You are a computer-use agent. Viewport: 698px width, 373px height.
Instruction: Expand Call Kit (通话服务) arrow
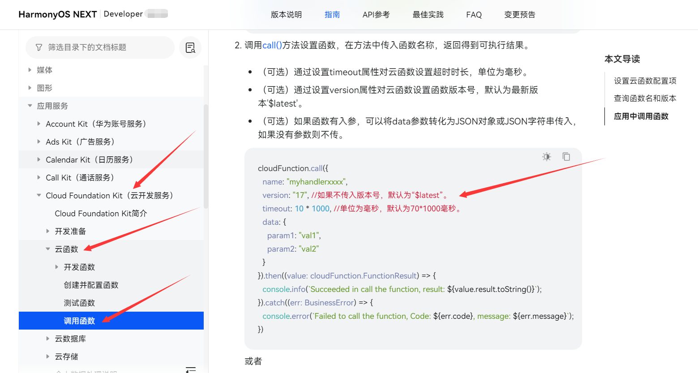pyautogui.click(x=39, y=177)
